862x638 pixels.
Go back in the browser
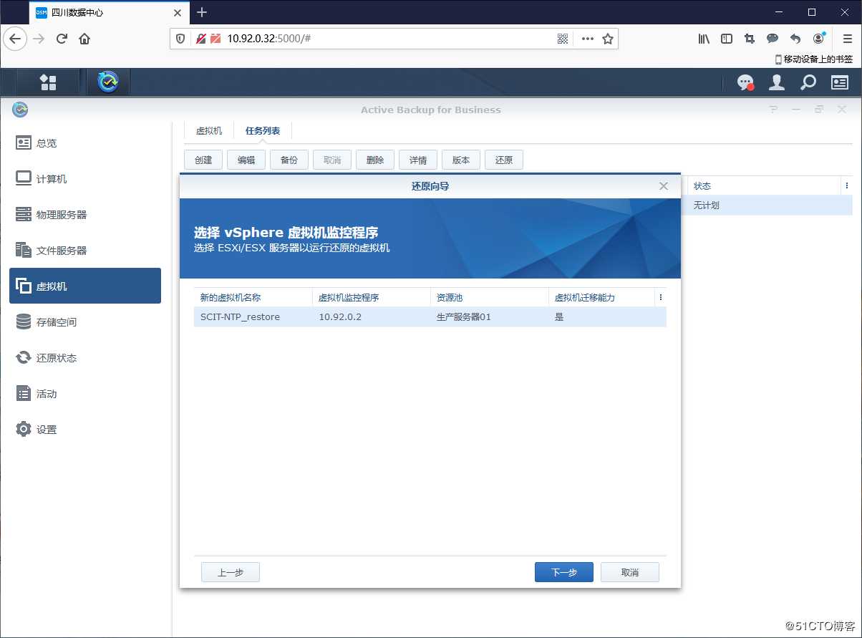(16, 39)
